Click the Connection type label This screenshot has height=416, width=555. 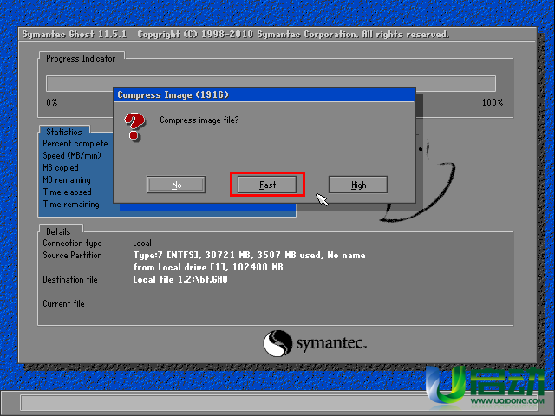[x=72, y=243]
